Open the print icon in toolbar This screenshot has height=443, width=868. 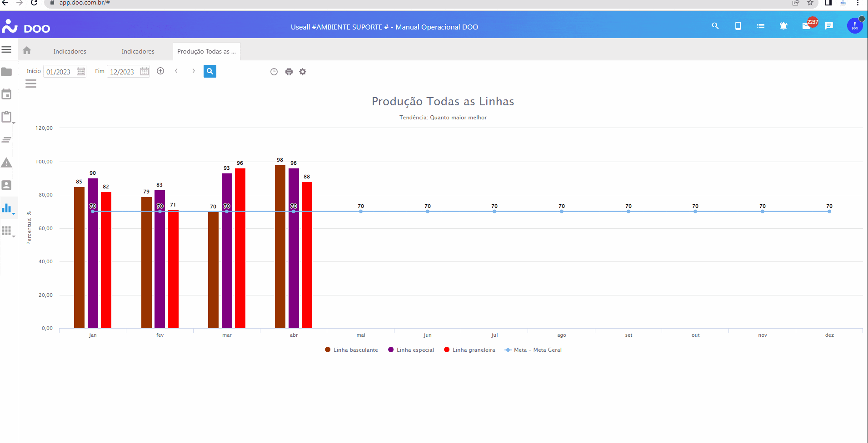click(x=289, y=72)
